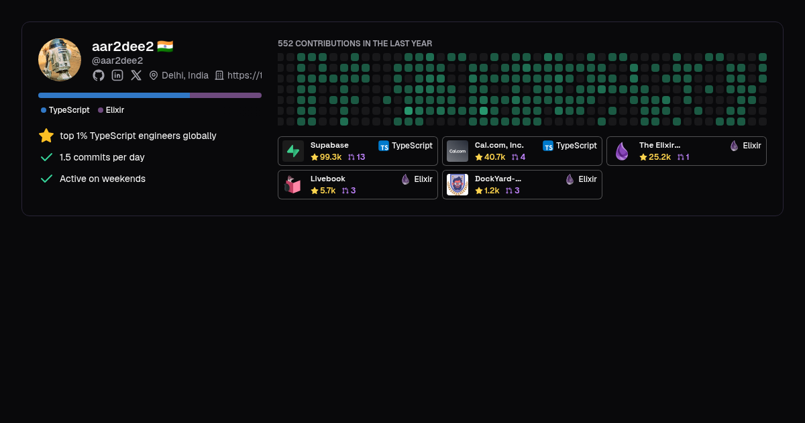Click the location pin icon beside Delhi
805x423 pixels.
pos(154,75)
